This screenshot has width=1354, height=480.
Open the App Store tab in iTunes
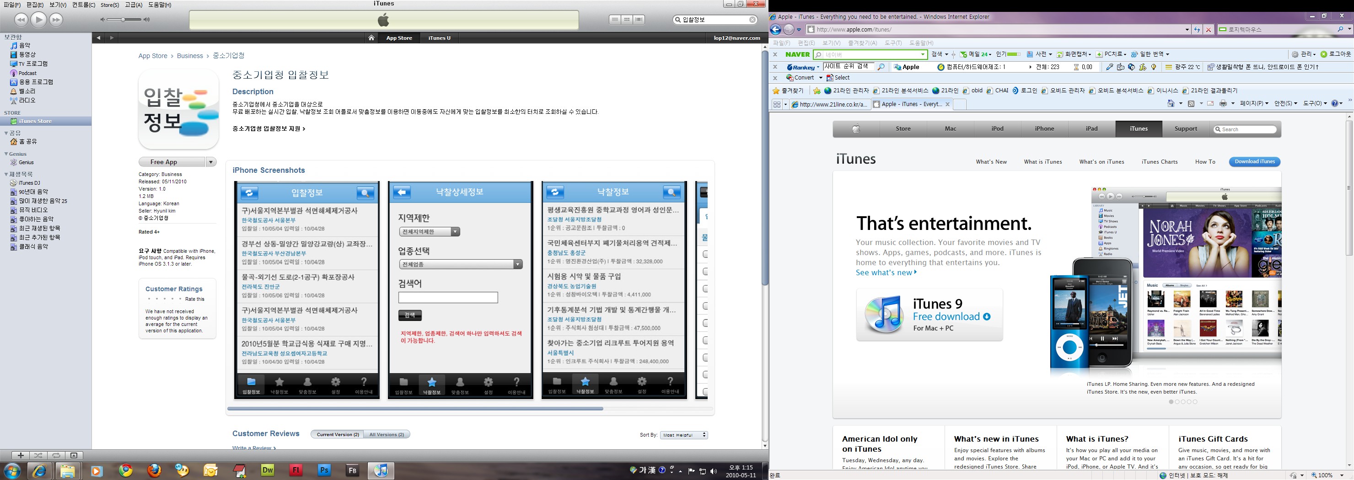[399, 38]
